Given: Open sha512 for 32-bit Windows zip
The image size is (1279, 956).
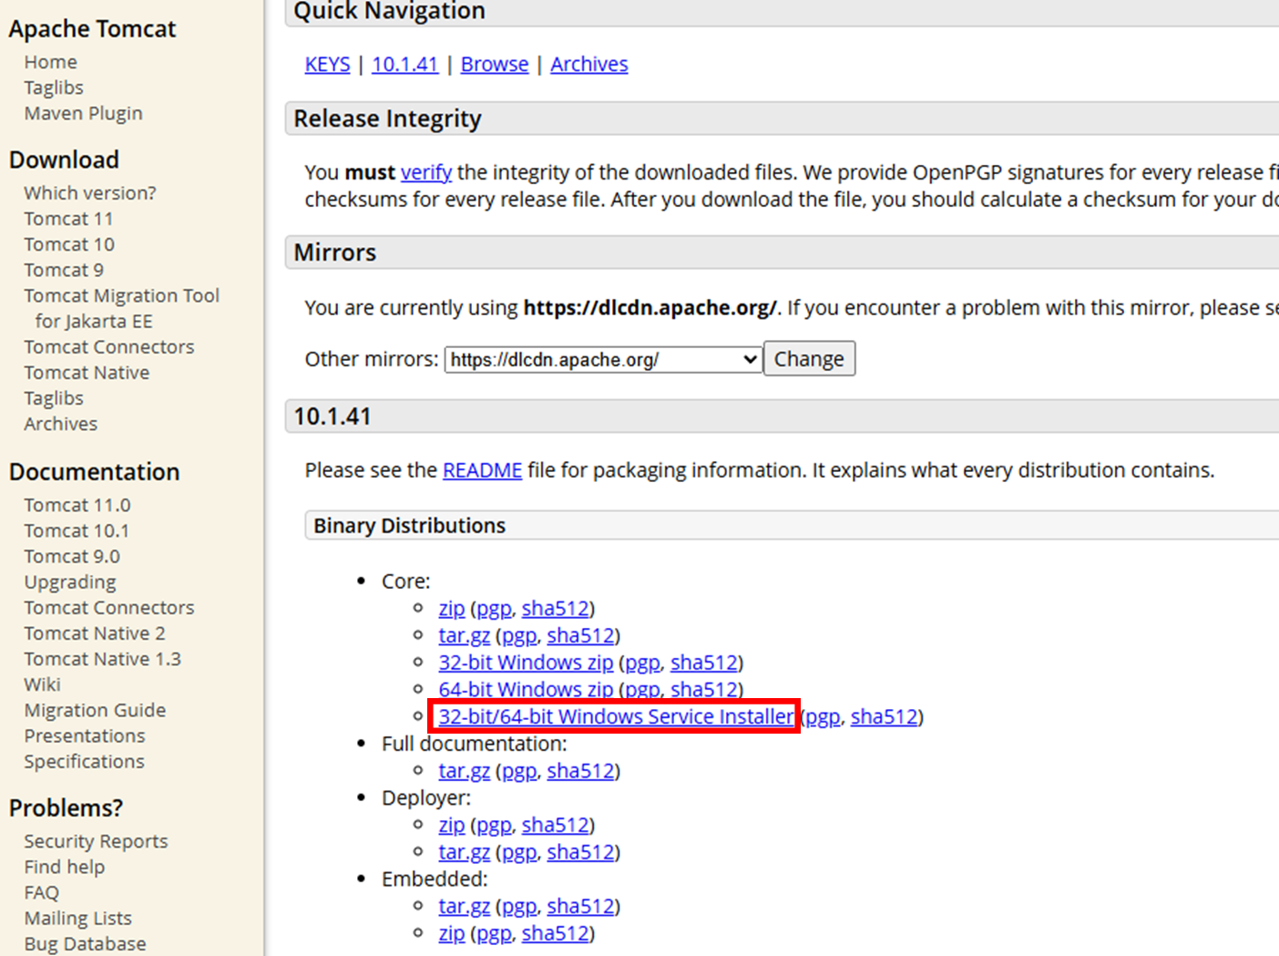Looking at the screenshot, I should click(x=704, y=663).
